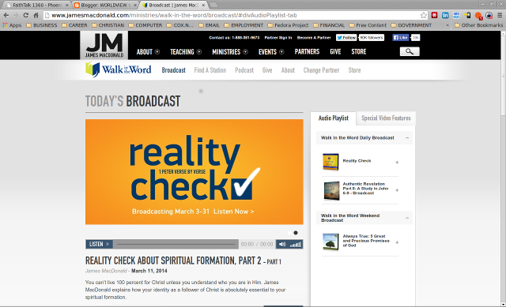
Task: Adjust the player volume bars
Action: [295, 245]
